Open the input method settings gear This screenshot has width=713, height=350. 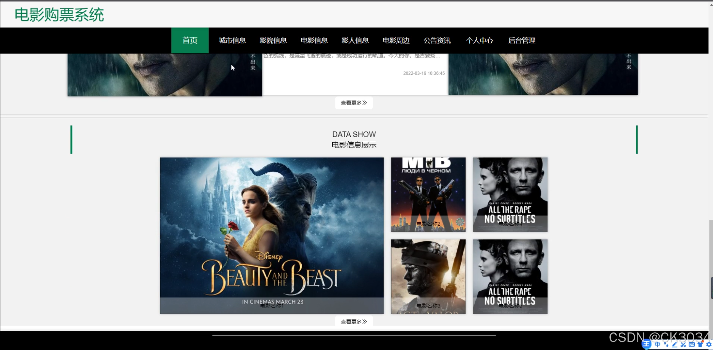[708, 345]
